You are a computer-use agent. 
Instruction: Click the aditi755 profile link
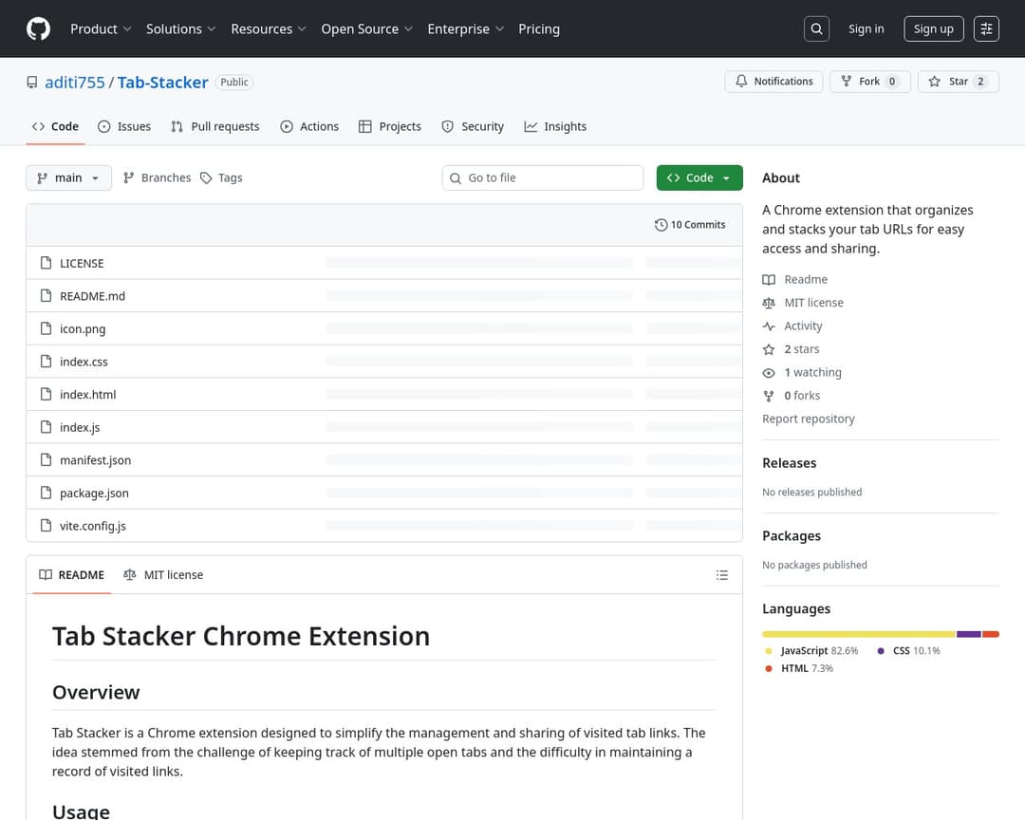(75, 82)
